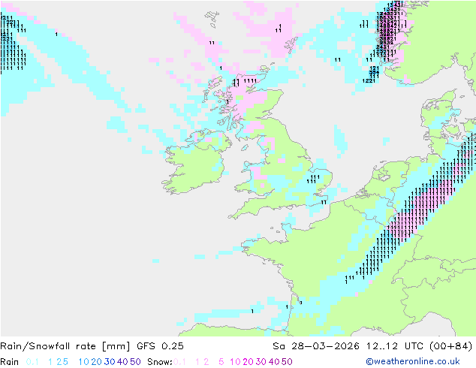Click the Snow 50 legend value
Screen dimensions: 476x368
pos(287,362)
